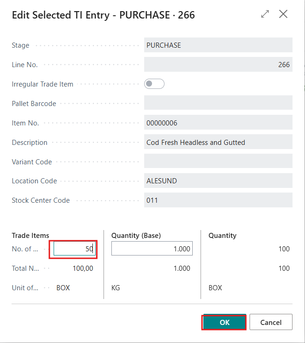Toggle the Irregular Trade Item switch
The image size is (305, 343).
[154, 84]
